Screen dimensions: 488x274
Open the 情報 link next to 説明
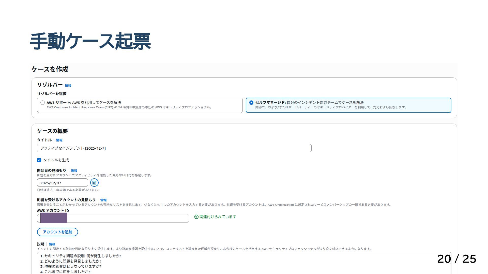coord(52,244)
